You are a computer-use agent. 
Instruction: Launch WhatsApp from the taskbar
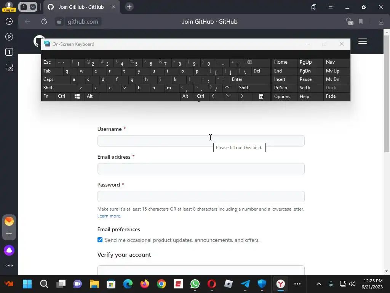coord(195,284)
